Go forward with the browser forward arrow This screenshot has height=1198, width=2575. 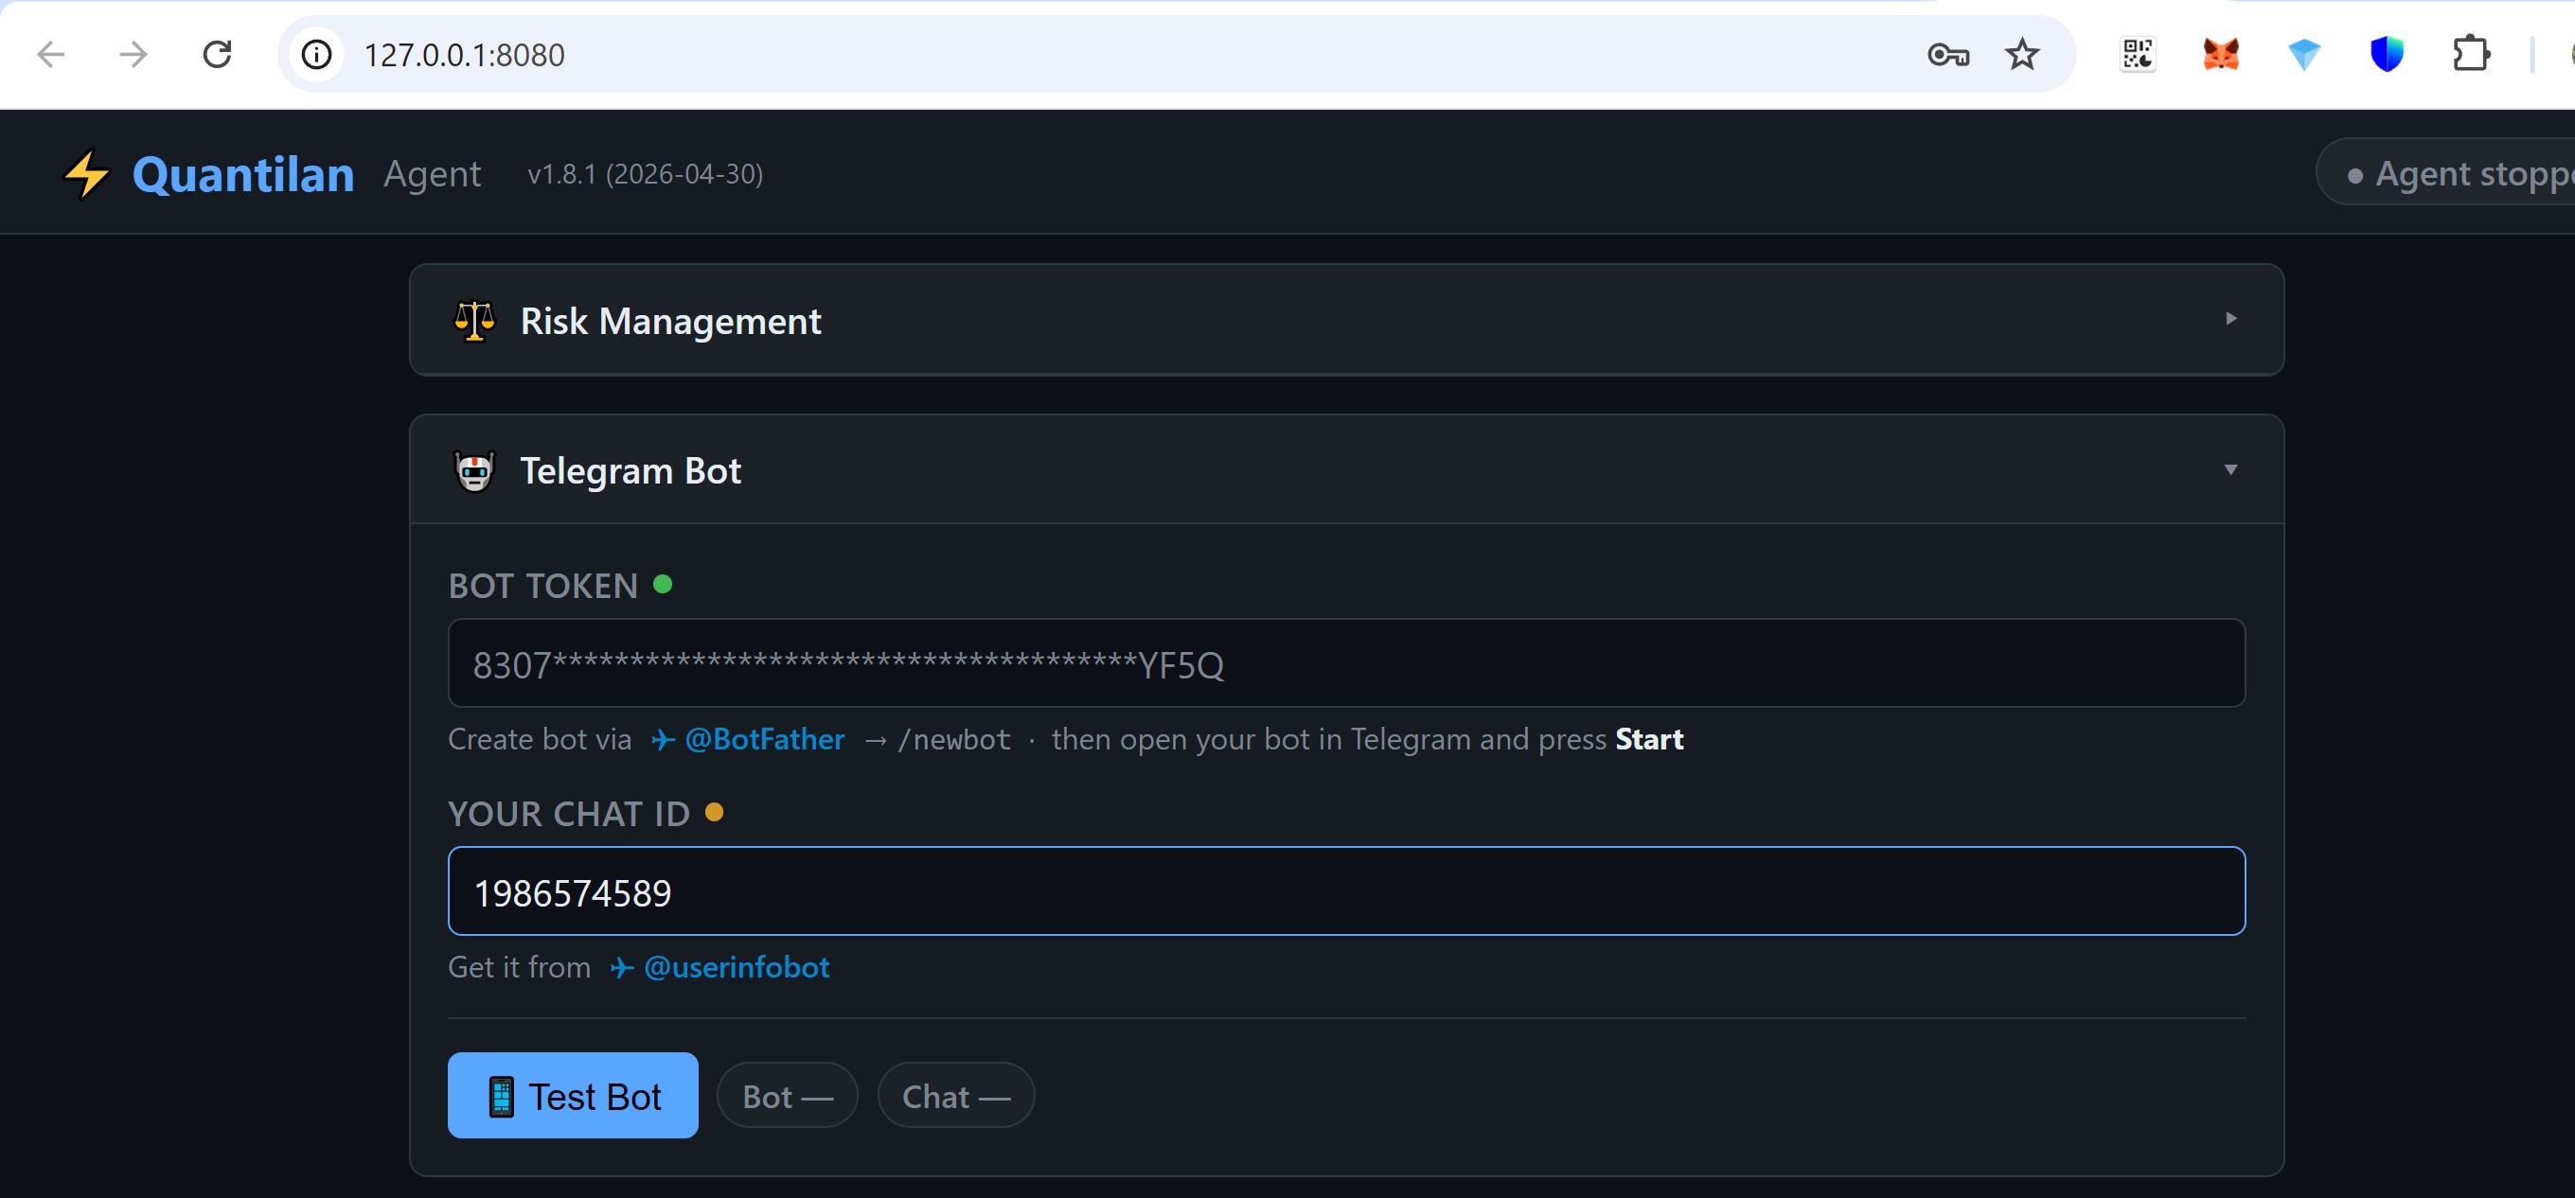133,54
